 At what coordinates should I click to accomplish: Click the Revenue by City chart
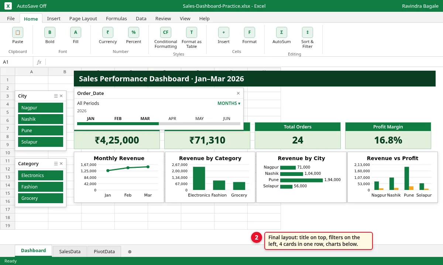[x=301, y=177]
